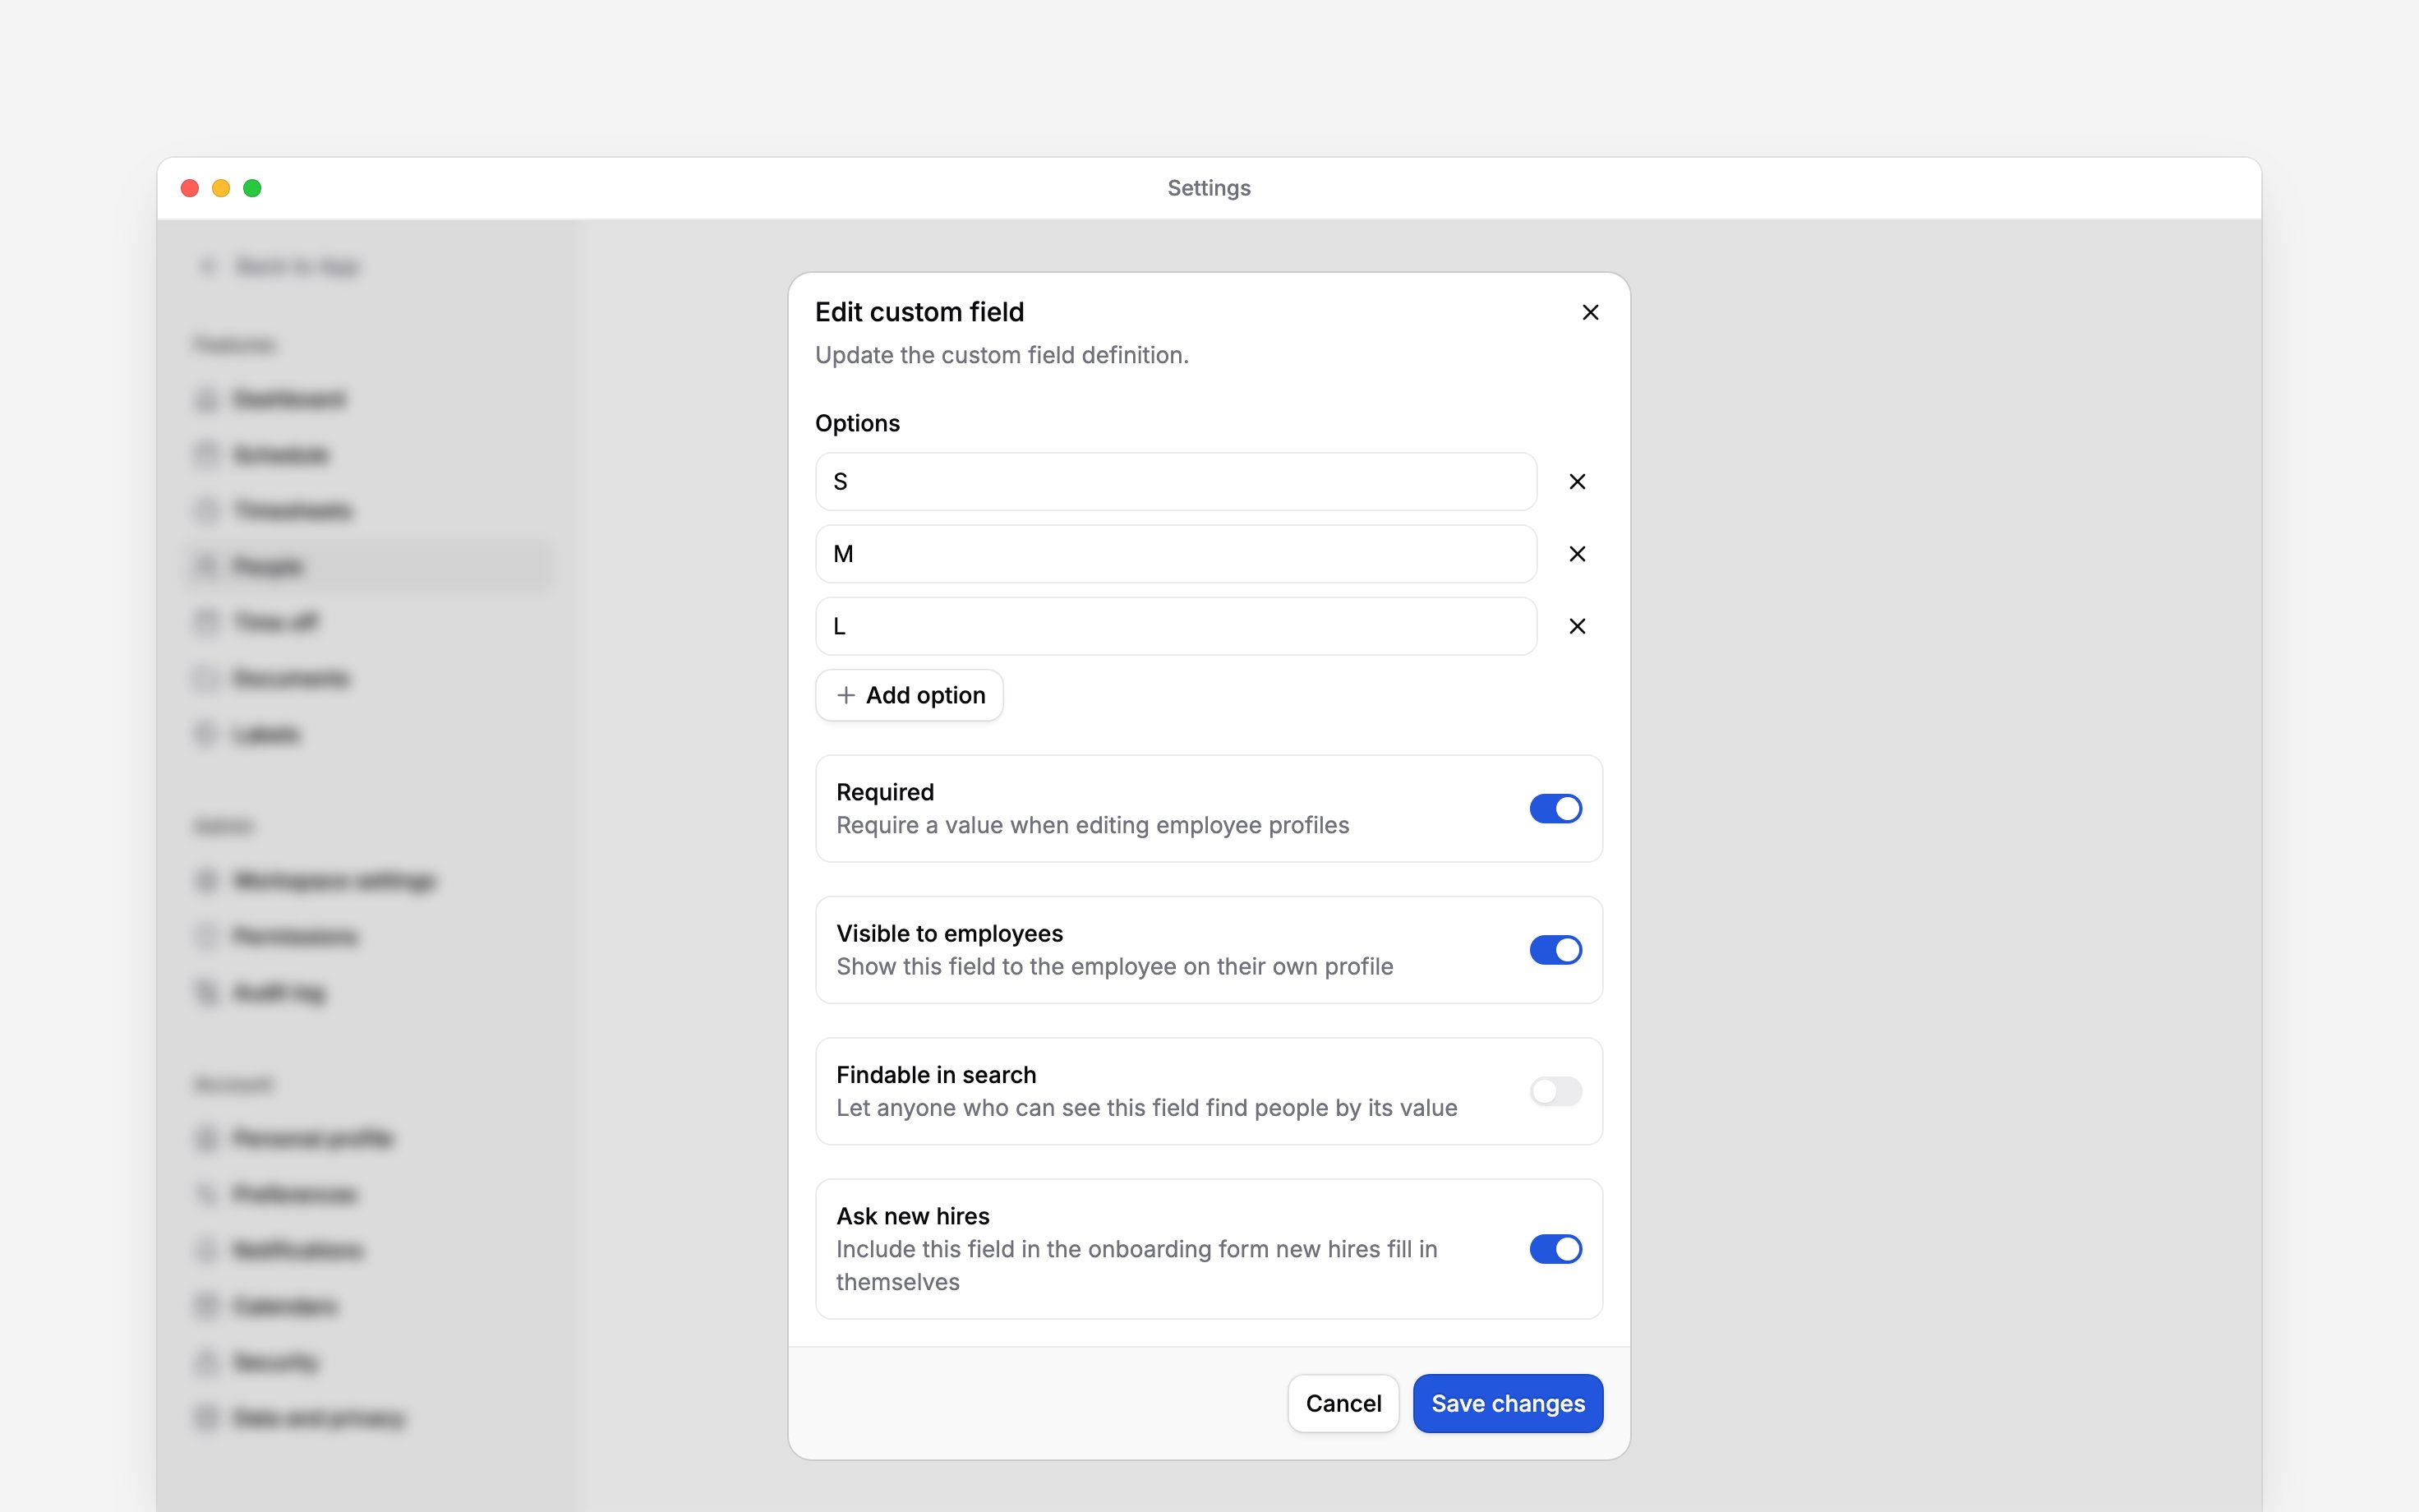This screenshot has height=1512, width=2419.
Task: Save changes to the custom field
Action: tap(1508, 1403)
